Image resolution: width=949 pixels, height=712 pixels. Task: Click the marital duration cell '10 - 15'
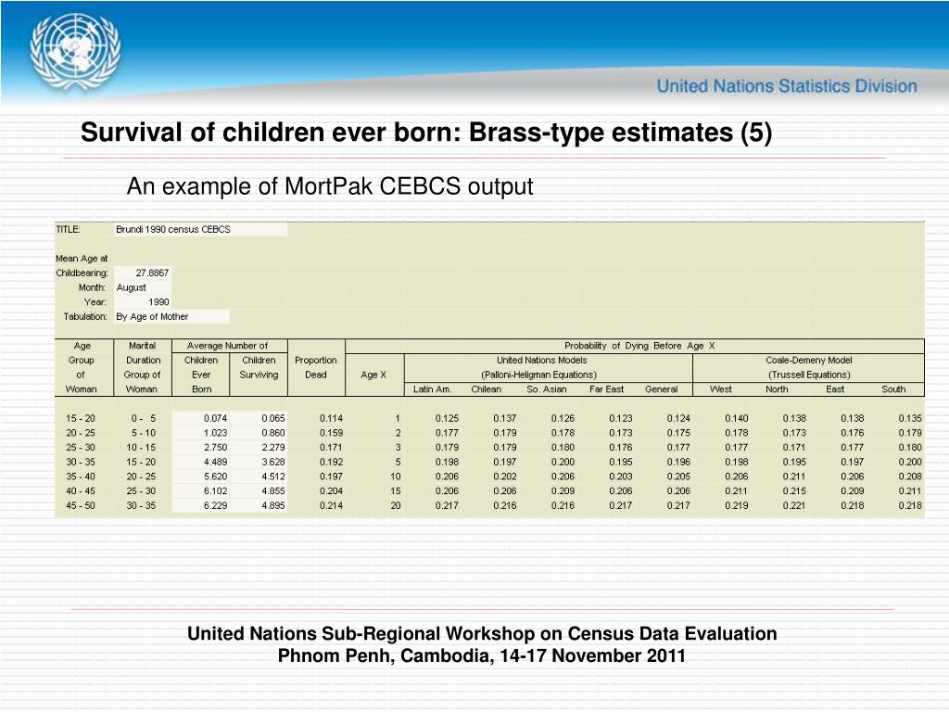click(141, 448)
